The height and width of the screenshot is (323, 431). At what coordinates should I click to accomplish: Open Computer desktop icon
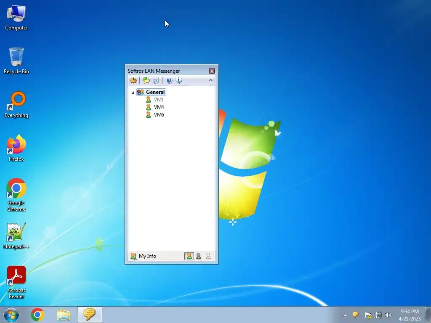click(x=16, y=17)
